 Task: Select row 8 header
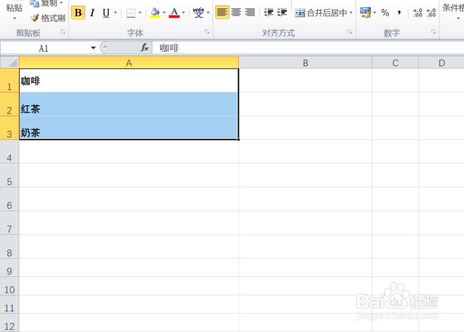pyautogui.click(x=9, y=247)
